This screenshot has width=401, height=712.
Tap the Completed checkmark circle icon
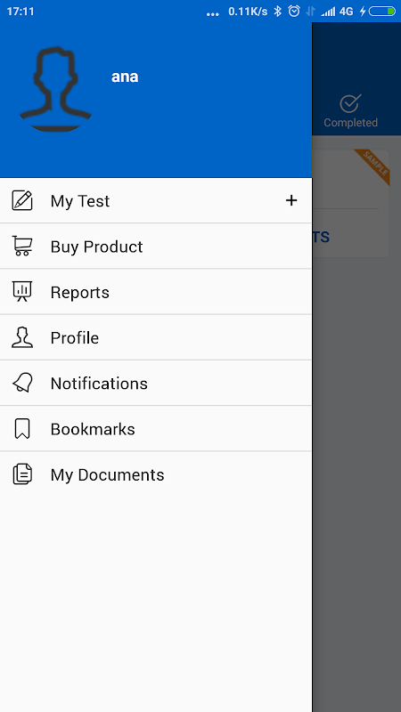350,103
